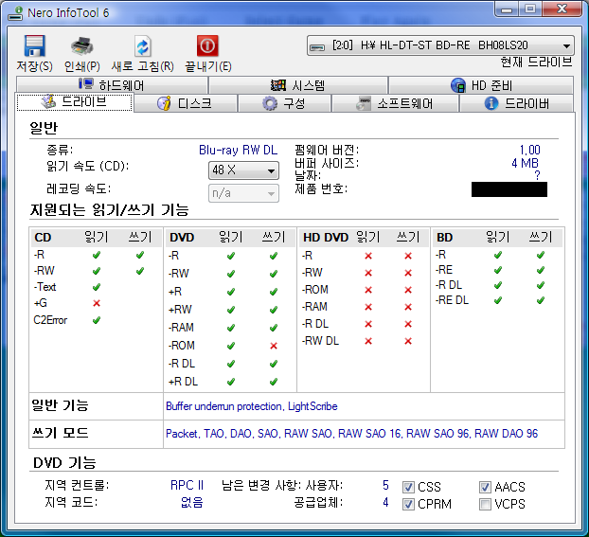Click the globe icon on HD 준비 tab
589x537 pixels.
click(x=458, y=85)
